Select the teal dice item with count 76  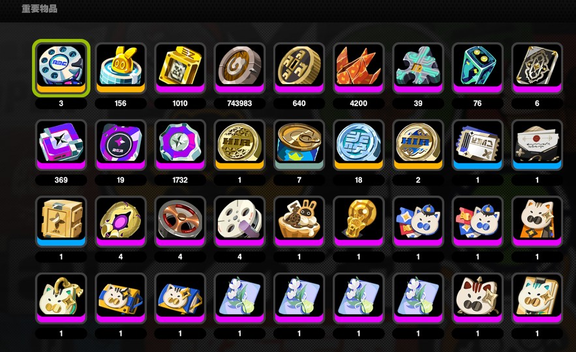coord(477,68)
